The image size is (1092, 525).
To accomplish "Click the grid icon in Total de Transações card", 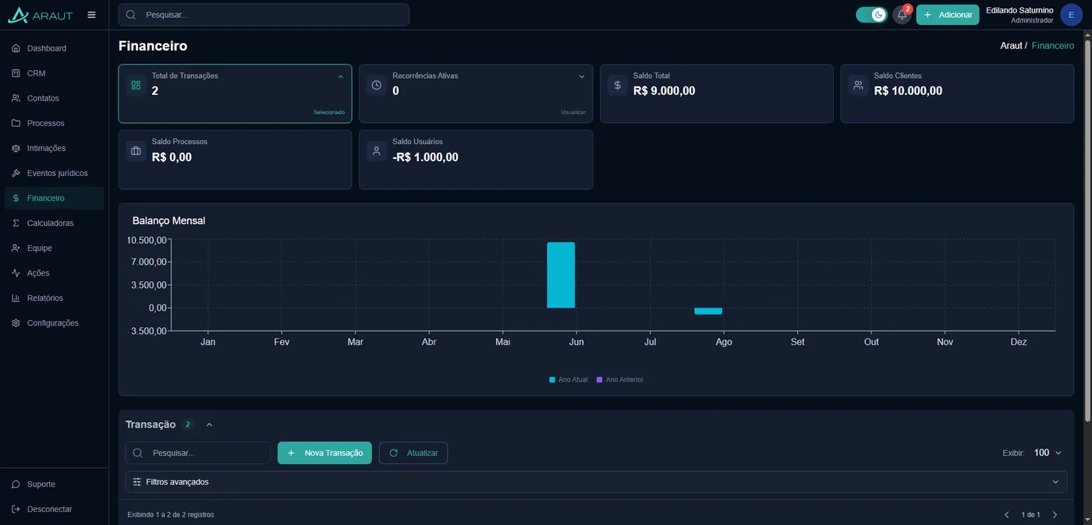I will tap(136, 85).
